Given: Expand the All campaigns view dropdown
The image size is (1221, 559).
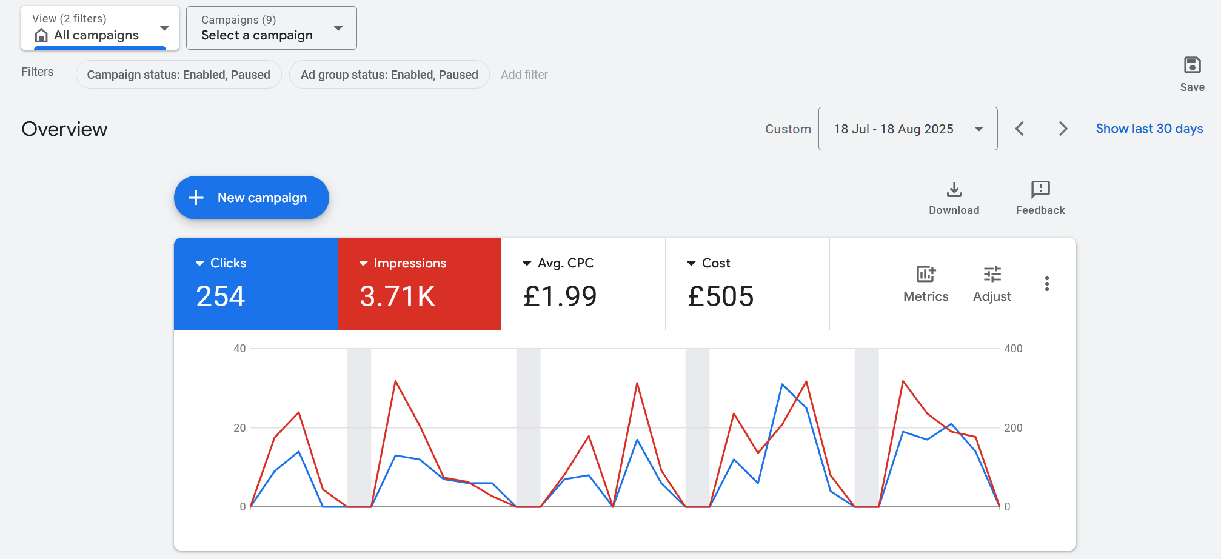Looking at the screenshot, I should coord(164,28).
